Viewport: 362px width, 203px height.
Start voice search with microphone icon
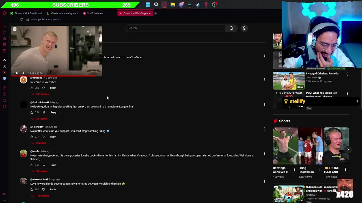click(x=244, y=28)
